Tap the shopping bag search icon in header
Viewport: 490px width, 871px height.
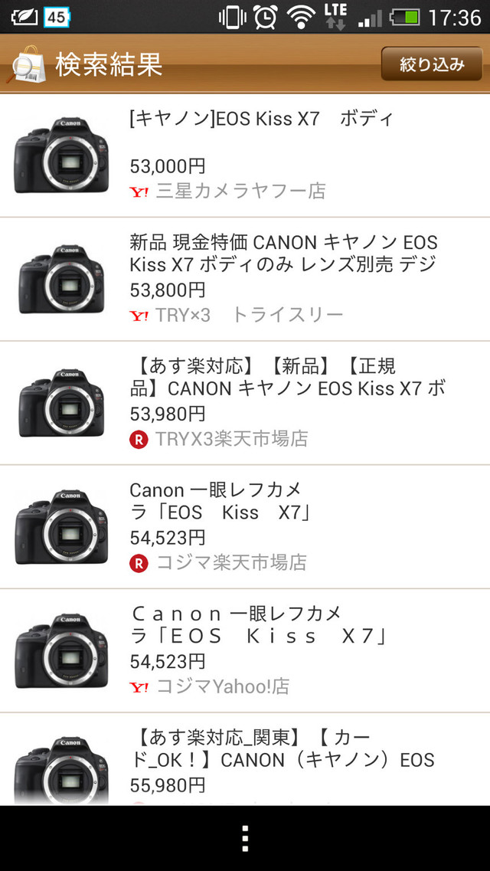coord(27,64)
